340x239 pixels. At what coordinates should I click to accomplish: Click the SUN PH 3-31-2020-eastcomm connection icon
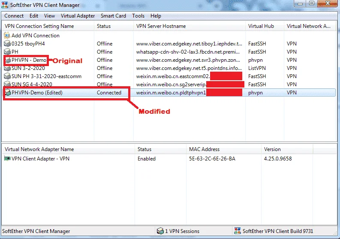point(7,76)
